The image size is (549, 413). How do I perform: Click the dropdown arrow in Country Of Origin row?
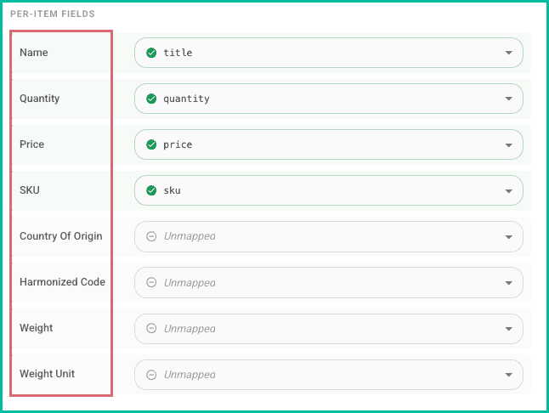point(509,237)
